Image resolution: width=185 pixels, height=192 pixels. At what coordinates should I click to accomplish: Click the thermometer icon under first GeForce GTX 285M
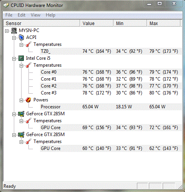point(28,121)
